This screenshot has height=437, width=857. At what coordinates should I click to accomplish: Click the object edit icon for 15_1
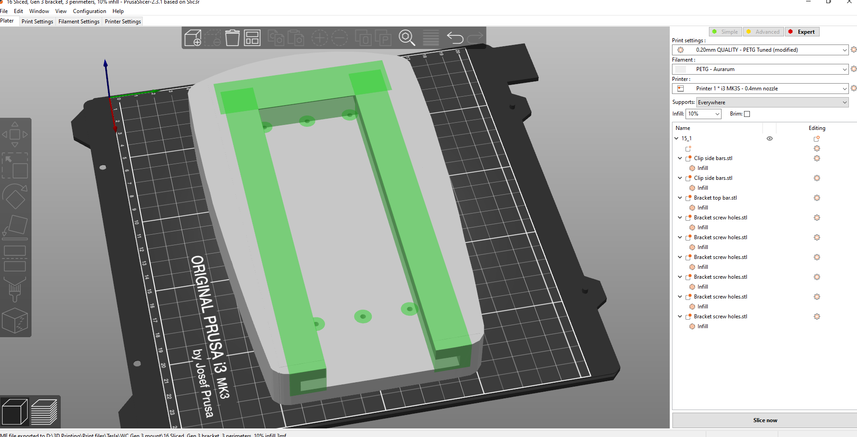coord(816,138)
